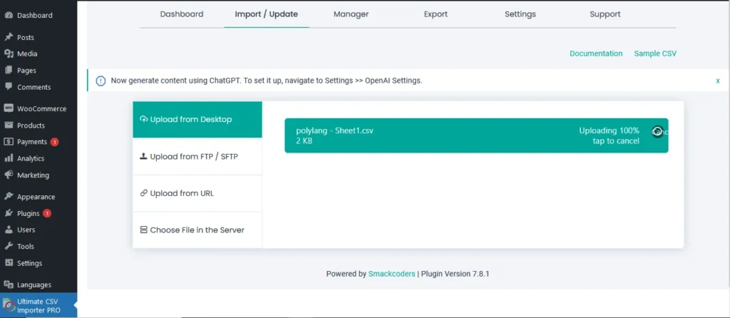Click the Payments dollar icon
730x318 pixels.
[9, 142]
